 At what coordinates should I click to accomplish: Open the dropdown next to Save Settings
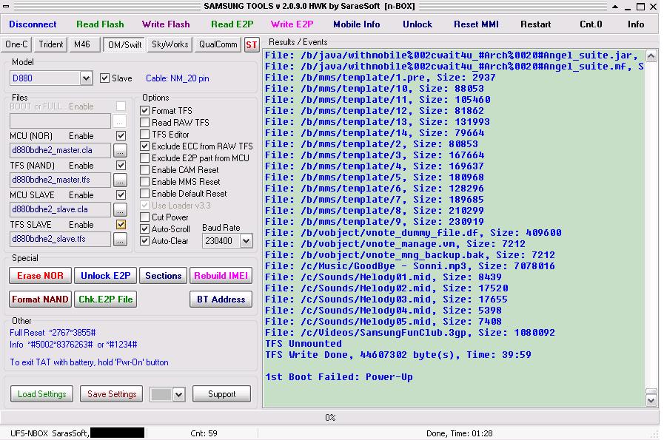pyautogui.click(x=178, y=395)
